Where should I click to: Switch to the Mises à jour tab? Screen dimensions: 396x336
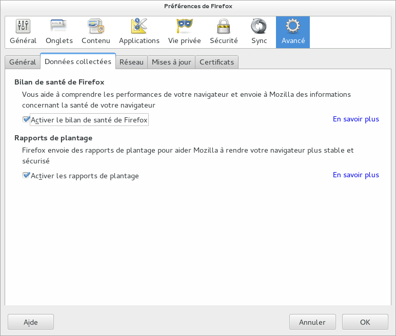(171, 62)
